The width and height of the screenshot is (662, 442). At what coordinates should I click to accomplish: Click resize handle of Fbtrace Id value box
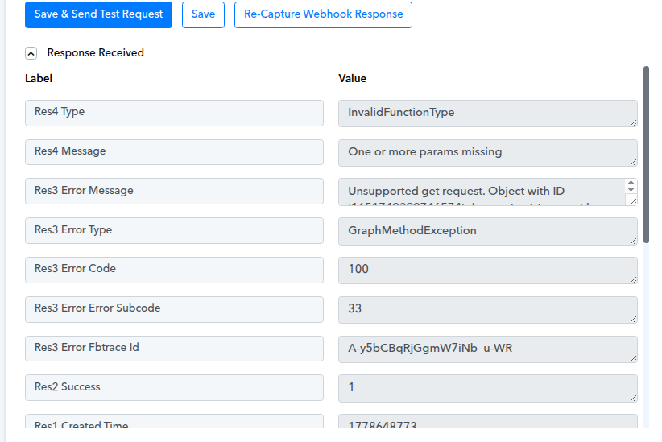point(633,358)
